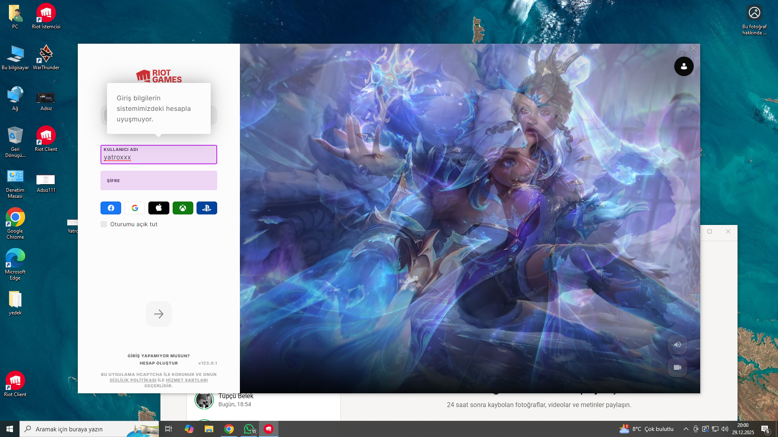778x437 pixels.
Task: Select the WarThunder desktop shortcut
Action: [x=46, y=58]
